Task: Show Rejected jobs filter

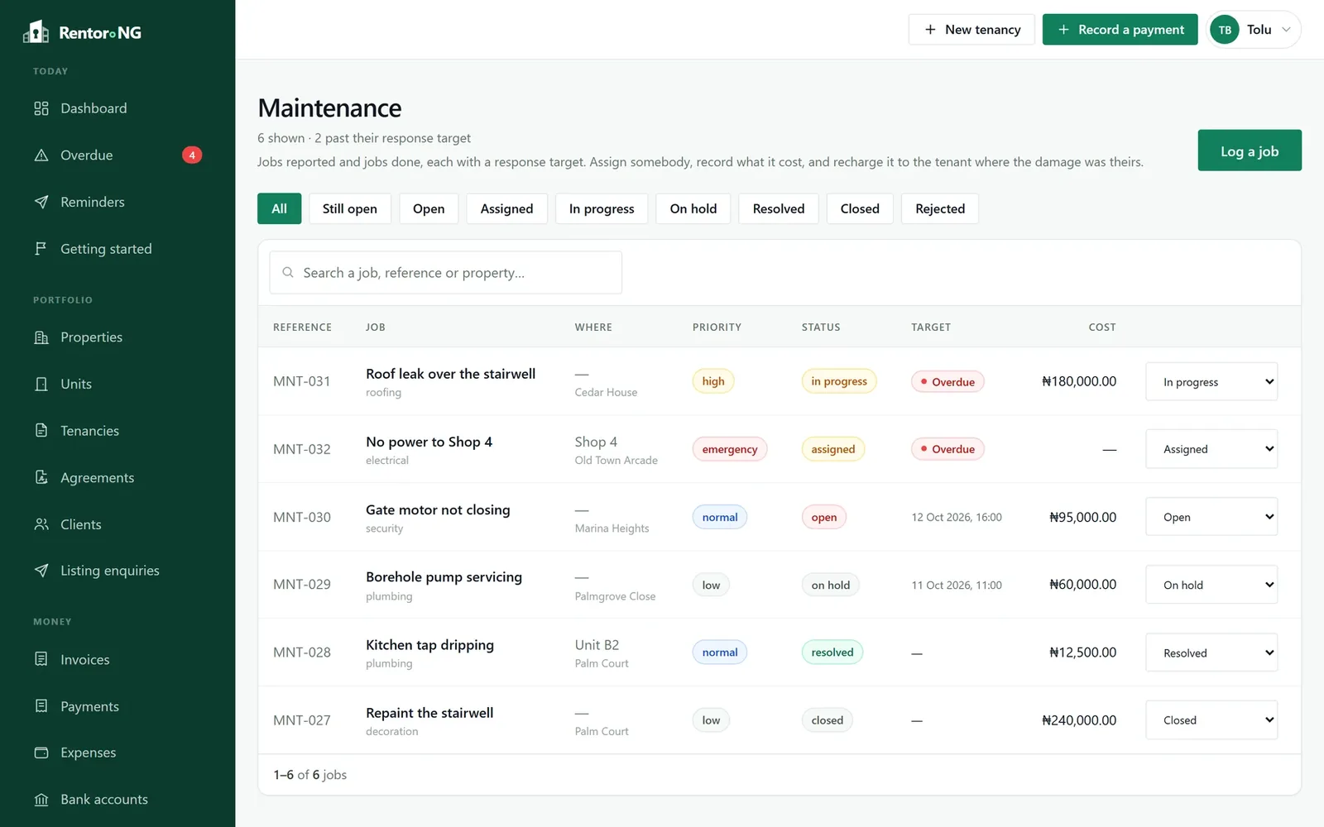Action: pyautogui.click(x=940, y=208)
